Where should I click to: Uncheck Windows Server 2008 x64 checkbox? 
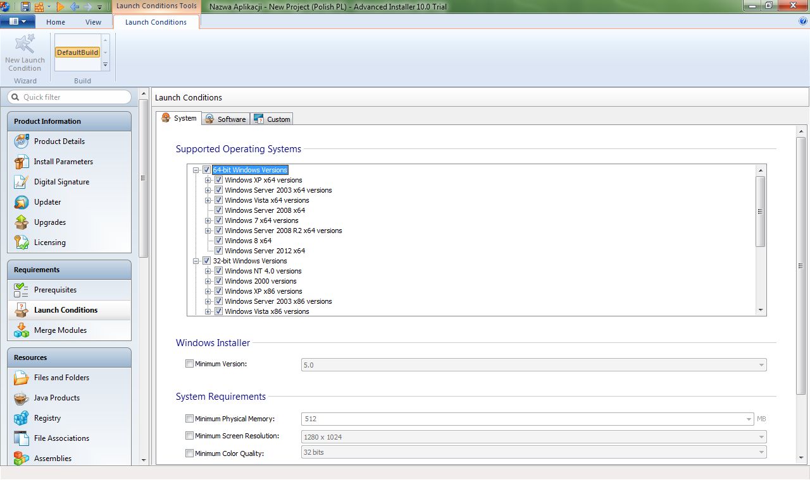218,210
